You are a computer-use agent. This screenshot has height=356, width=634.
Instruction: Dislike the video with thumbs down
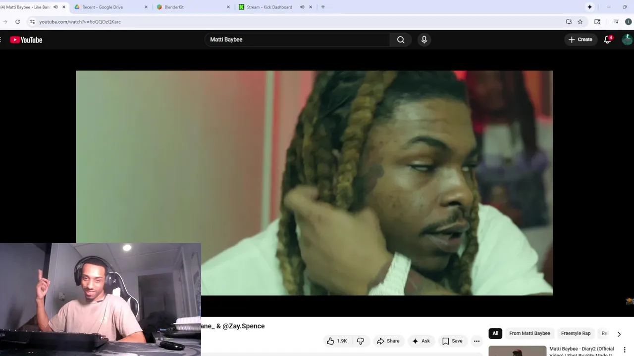pos(361,341)
